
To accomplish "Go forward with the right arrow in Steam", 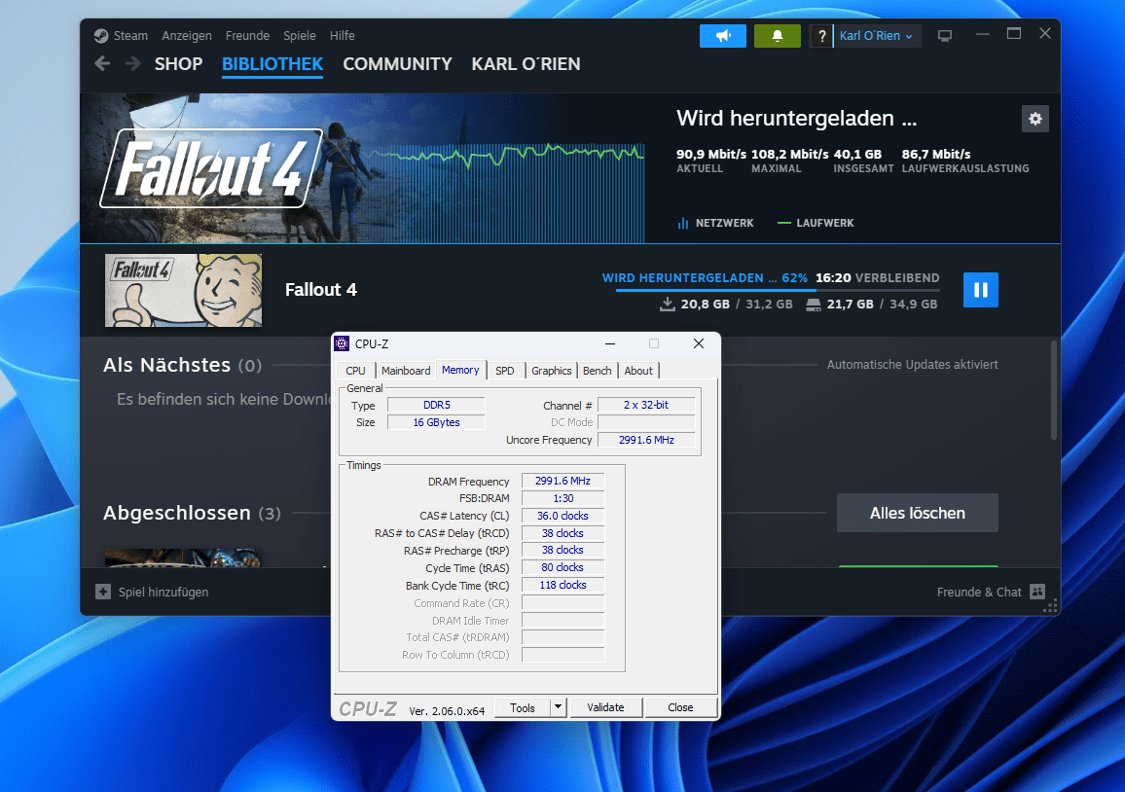I will [132, 64].
